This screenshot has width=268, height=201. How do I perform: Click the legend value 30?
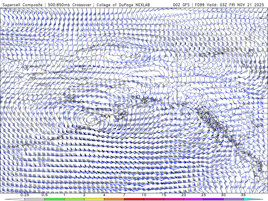pos(223,195)
